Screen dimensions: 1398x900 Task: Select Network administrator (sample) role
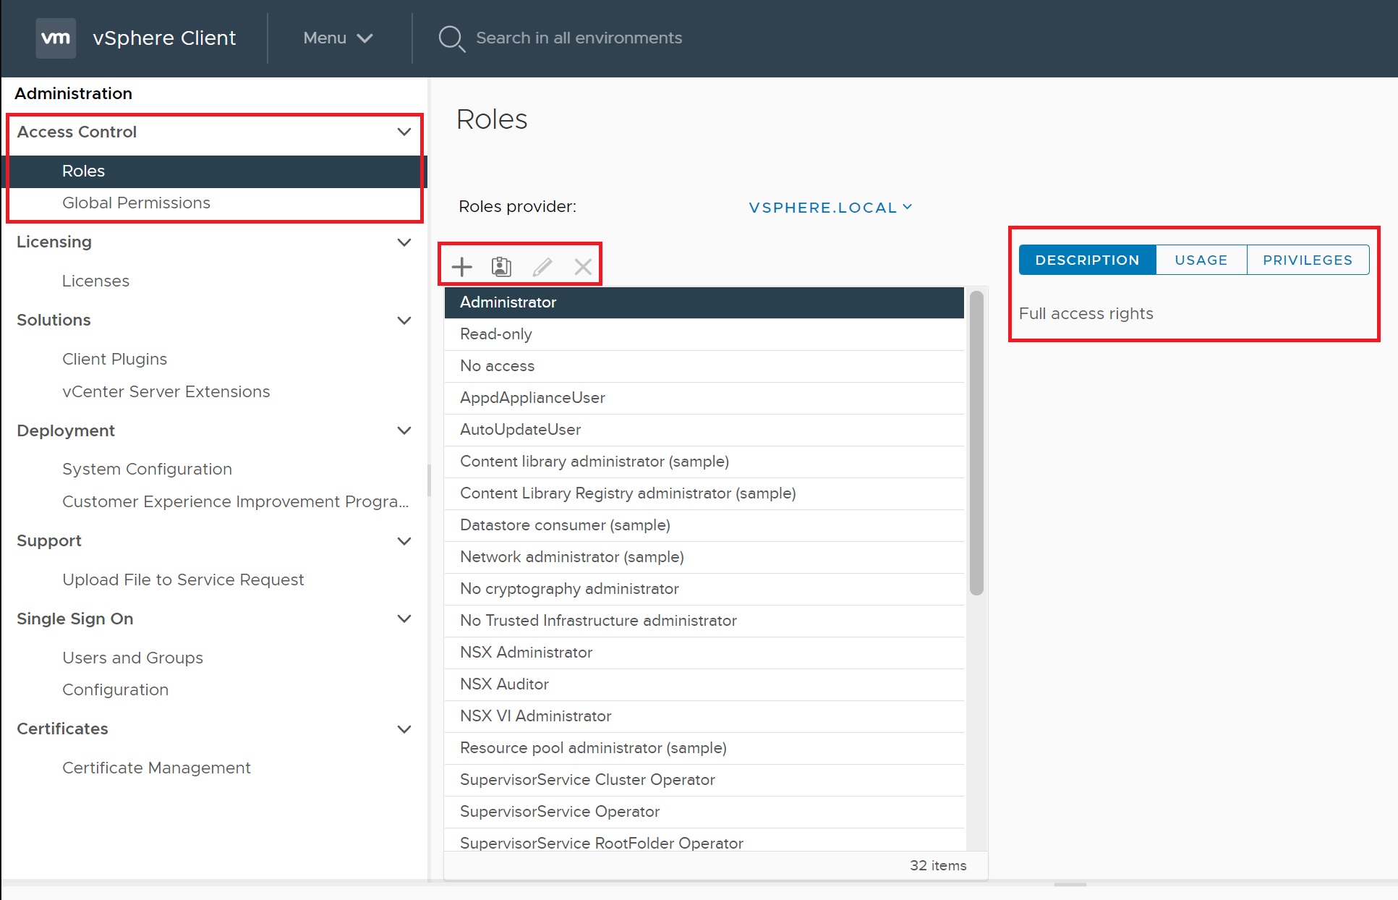coord(704,557)
